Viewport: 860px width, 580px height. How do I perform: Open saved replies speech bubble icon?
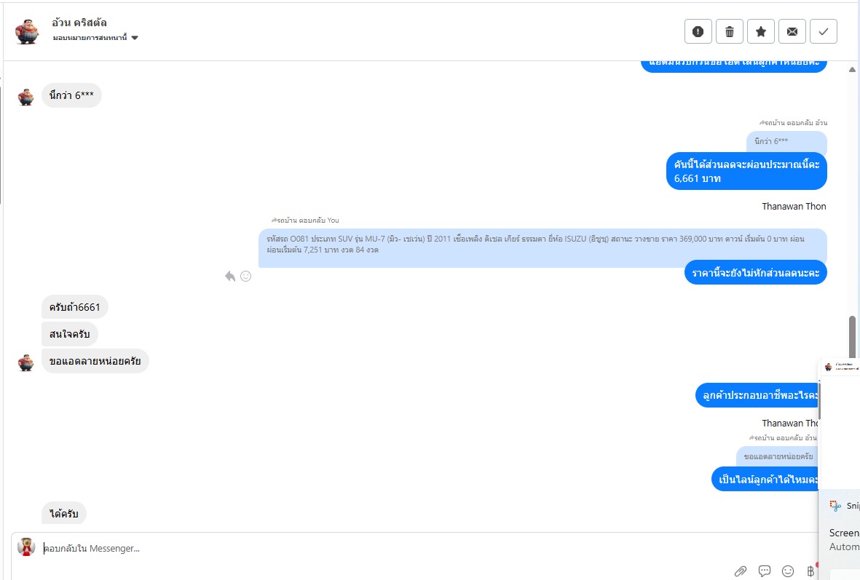click(765, 571)
